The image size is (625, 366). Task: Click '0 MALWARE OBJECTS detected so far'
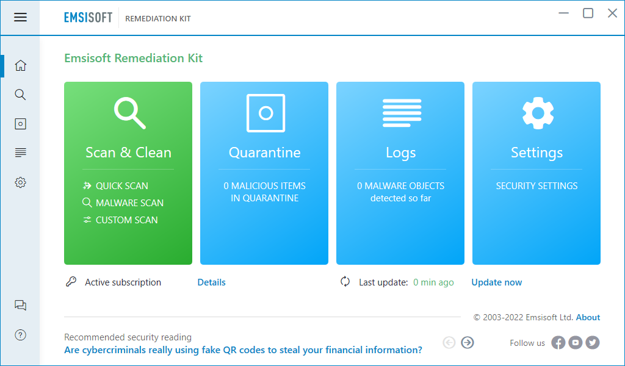[400, 192]
